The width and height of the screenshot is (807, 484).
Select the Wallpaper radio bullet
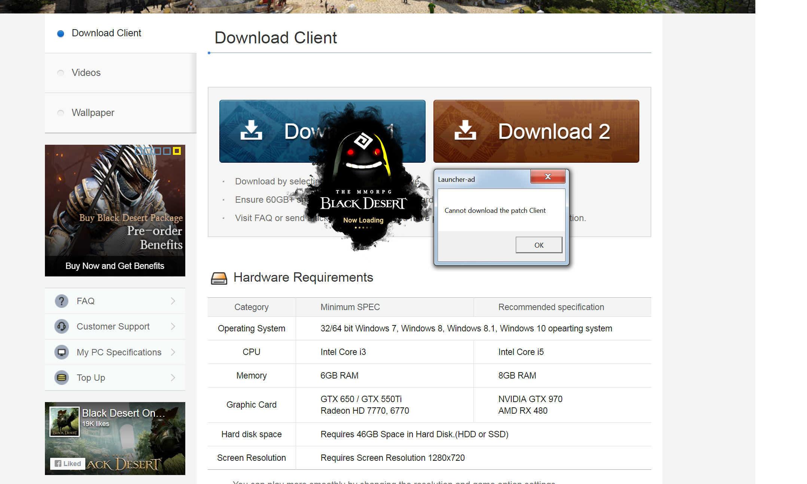tap(61, 113)
